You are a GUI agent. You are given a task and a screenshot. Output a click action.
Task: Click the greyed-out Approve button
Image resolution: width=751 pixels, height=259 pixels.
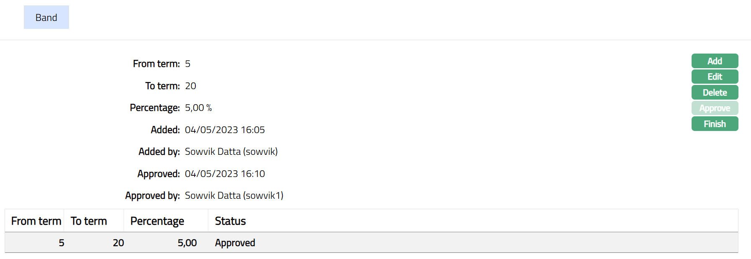tap(715, 108)
